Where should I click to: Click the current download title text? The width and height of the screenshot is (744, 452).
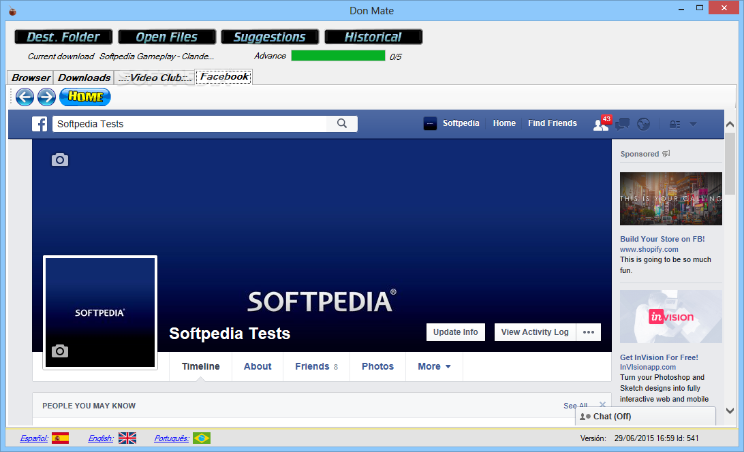point(157,56)
